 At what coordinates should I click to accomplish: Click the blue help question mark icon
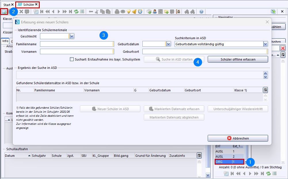point(201,12)
